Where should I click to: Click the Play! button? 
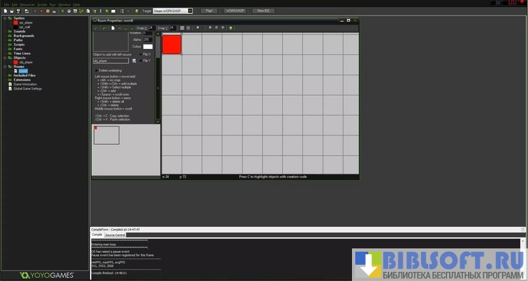[x=209, y=11]
